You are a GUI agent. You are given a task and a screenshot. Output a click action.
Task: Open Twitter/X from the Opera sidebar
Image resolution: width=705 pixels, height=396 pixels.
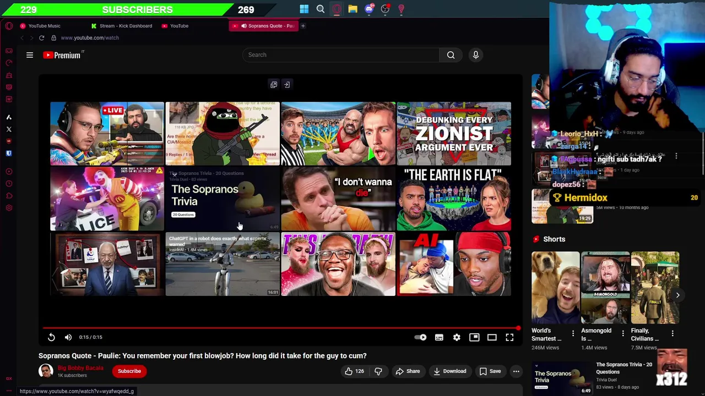tap(9, 129)
